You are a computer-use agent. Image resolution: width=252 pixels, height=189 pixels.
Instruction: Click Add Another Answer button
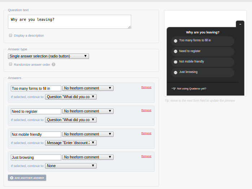tap(27, 178)
